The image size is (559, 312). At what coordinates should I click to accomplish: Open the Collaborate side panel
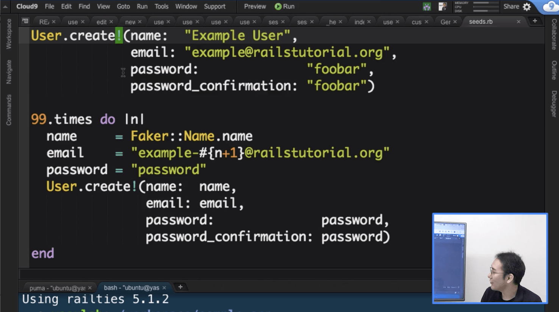(554, 34)
